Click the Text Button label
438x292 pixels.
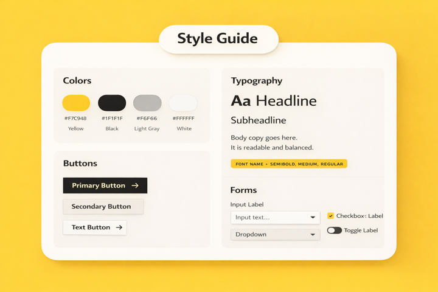[x=91, y=228]
